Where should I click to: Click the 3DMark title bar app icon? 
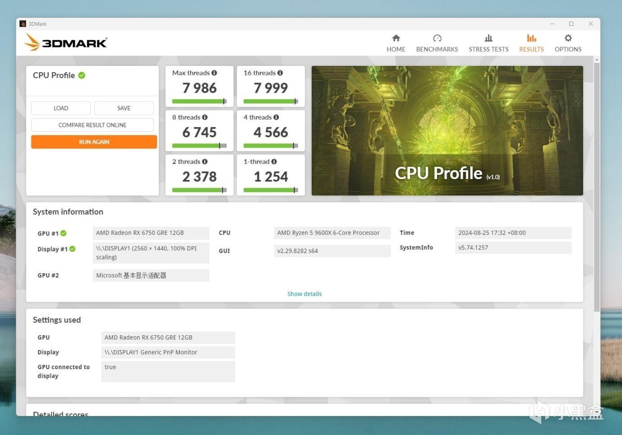point(23,24)
